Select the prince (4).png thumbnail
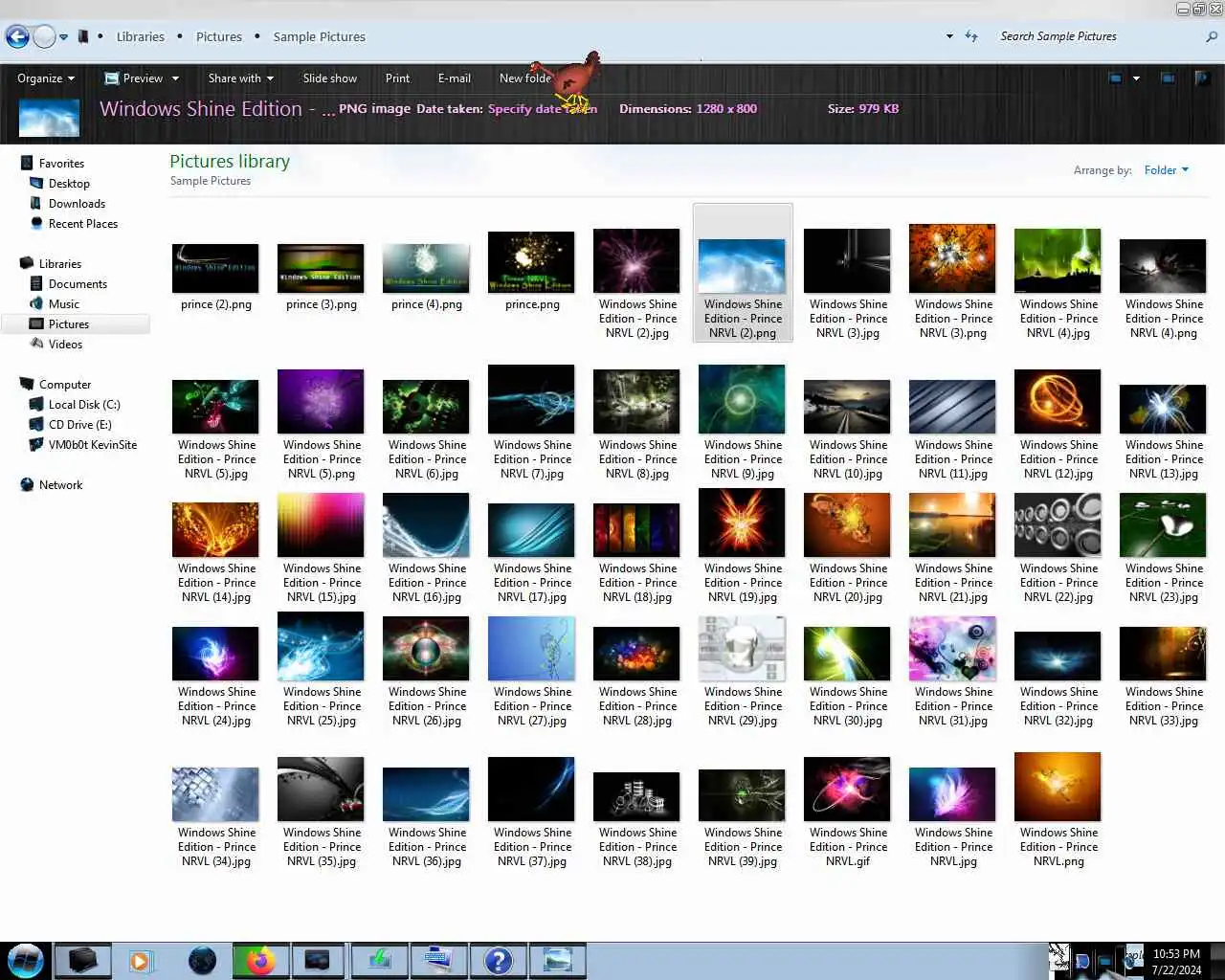Screen dimensions: 1225x980 click(x=426, y=268)
